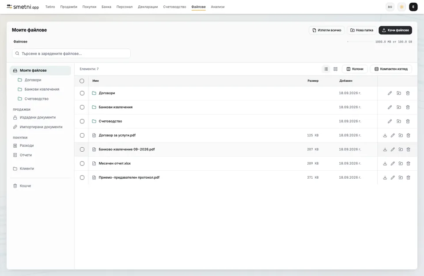424x276 pixels.
Task: Select all files with header checkbox
Action: [x=82, y=80]
